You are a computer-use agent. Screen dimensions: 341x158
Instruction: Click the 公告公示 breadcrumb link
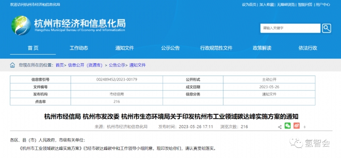point(117,65)
